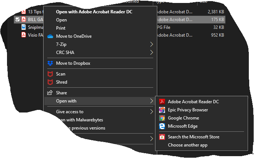This screenshot has width=254, height=158.
Task: Click the PDF icon of the 13 Tips file
Action: 24,12
